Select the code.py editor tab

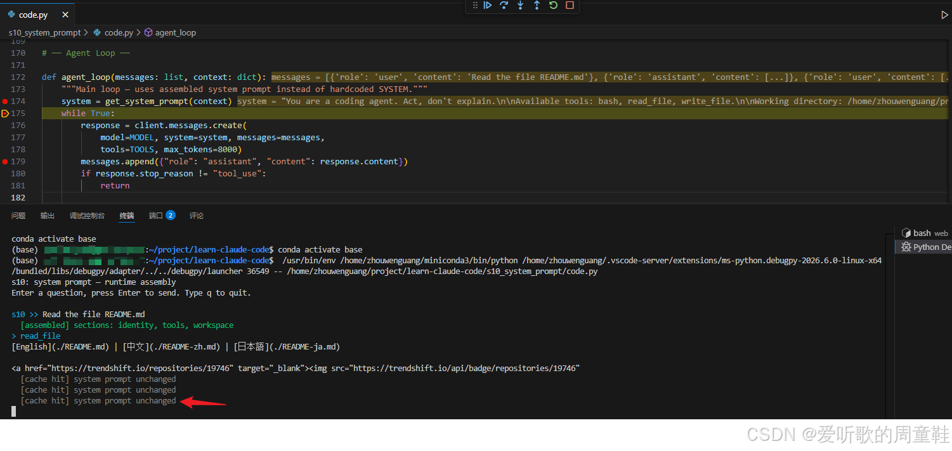click(x=37, y=15)
